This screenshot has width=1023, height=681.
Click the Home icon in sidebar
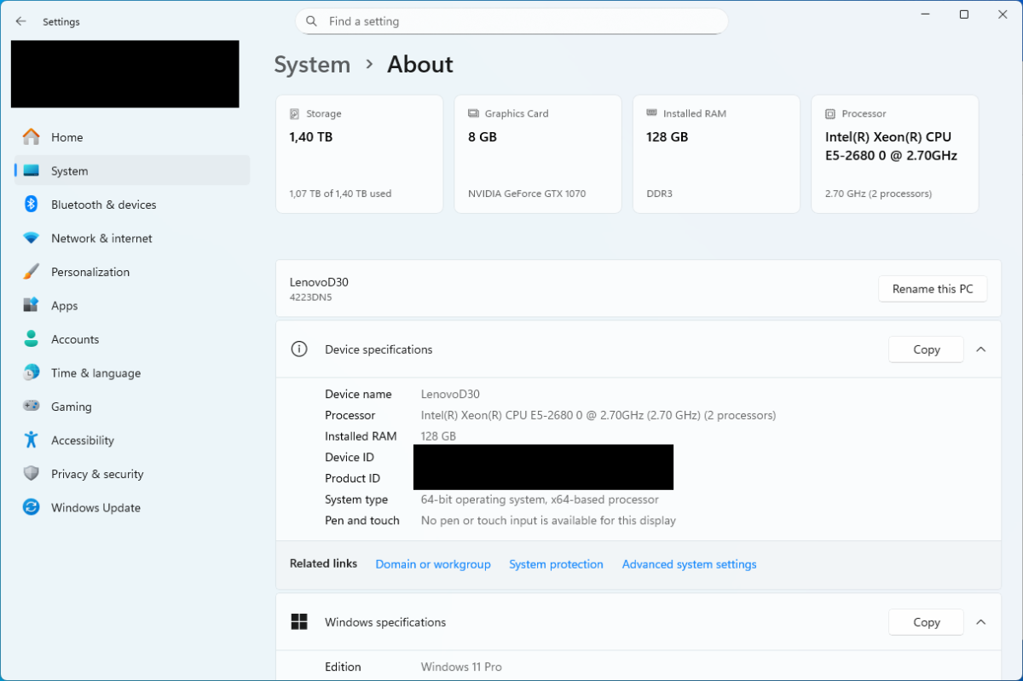tap(32, 137)
